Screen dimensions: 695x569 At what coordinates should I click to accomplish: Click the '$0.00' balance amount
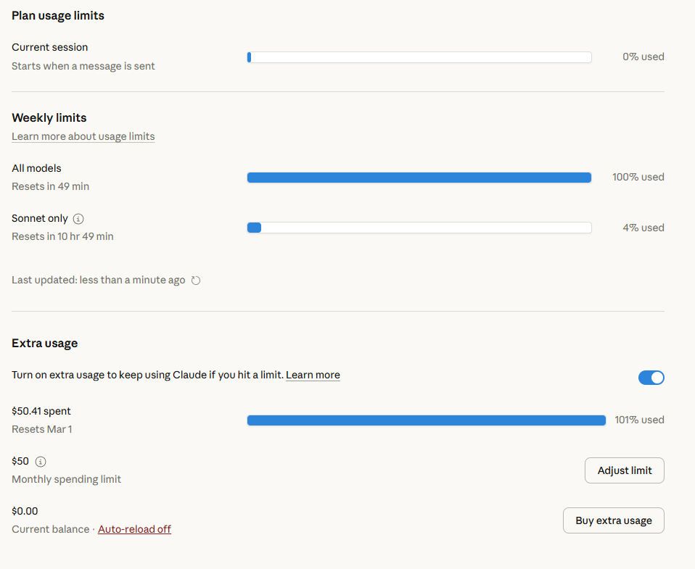click(x=25, y=511)
